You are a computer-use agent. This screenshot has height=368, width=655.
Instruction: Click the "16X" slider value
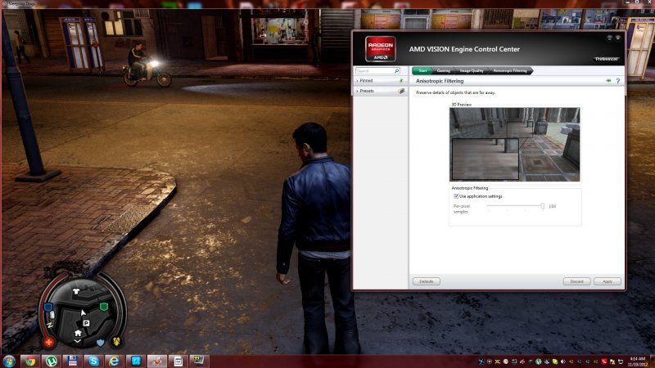click(552, 206)
